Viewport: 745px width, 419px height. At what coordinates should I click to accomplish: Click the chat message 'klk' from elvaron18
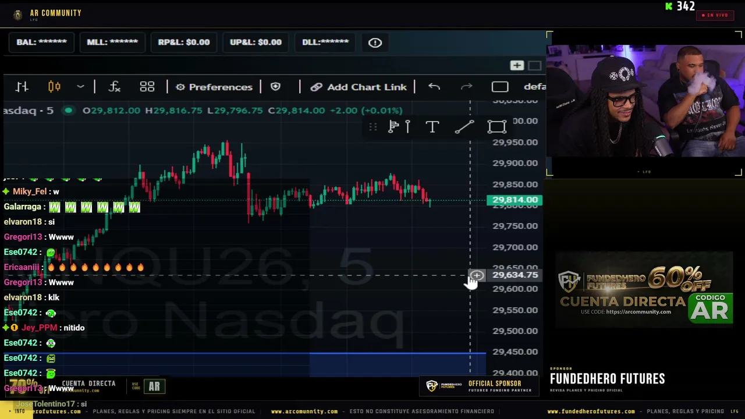pyautogui.click(x=54, y=297)
